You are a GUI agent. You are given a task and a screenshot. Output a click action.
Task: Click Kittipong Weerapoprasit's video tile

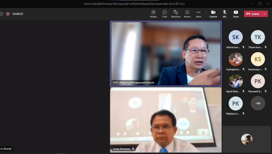pos(166,54)
